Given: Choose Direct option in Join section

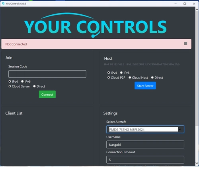Looking at the screenshot, I should (34, 86).
